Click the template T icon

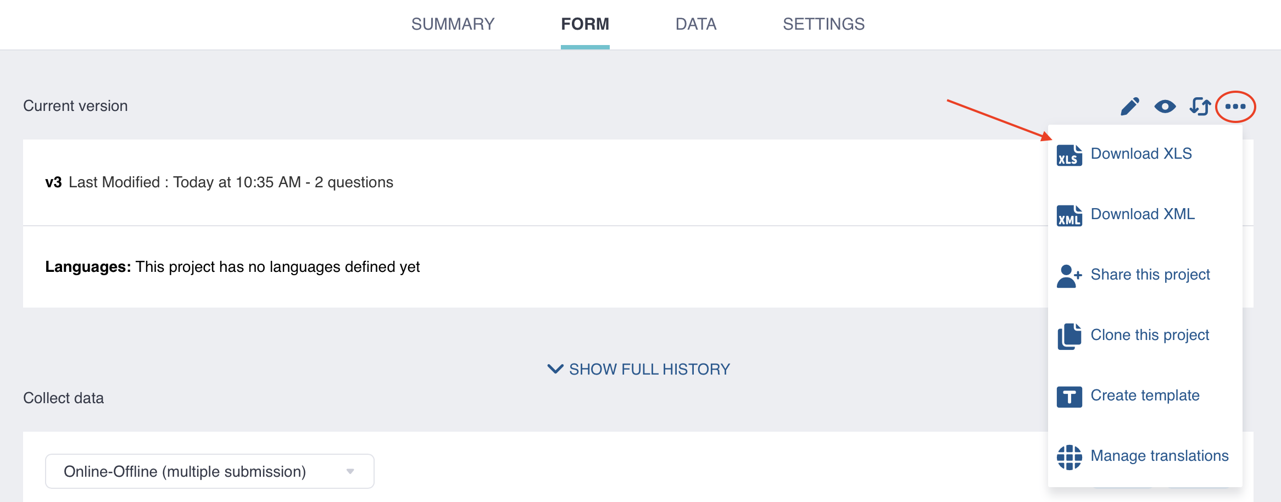click(1069, 397)
